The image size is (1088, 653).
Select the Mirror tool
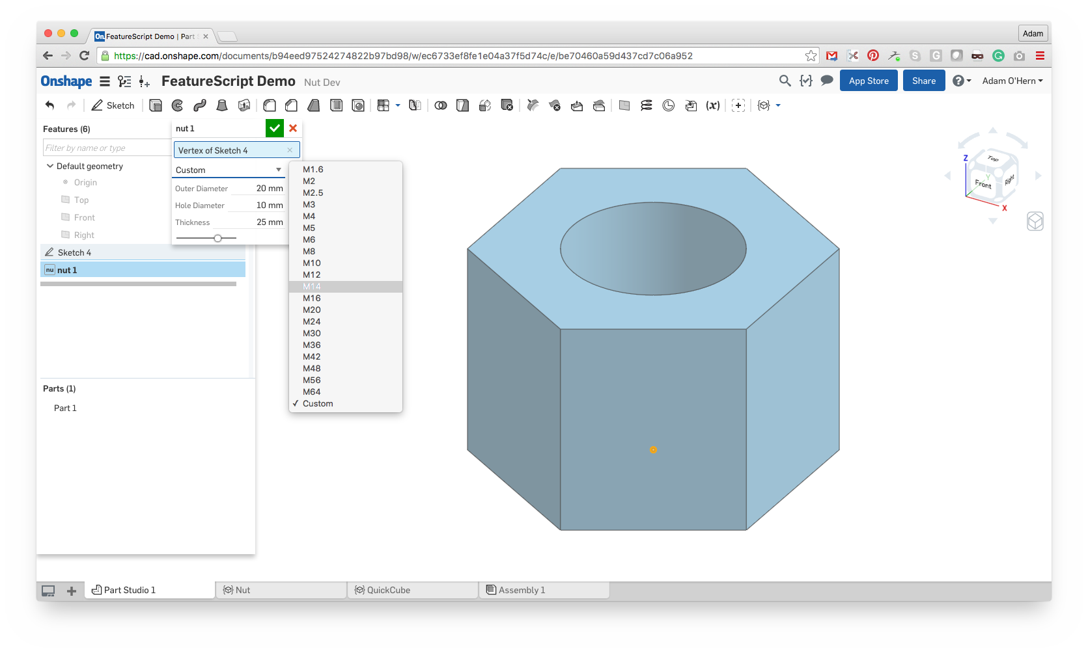pyautogui.click(x=415, y=105)
